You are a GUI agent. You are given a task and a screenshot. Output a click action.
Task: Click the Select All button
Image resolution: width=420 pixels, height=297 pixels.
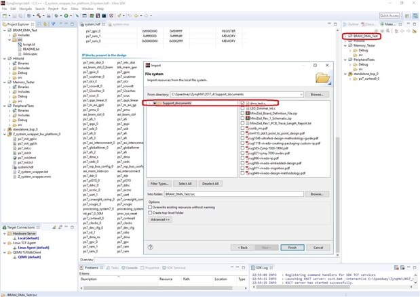point(184,164)
